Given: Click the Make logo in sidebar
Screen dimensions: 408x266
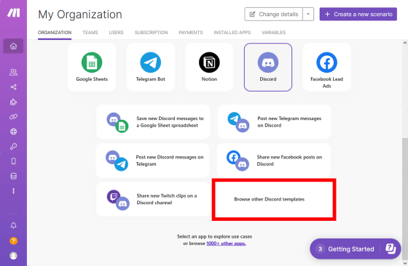Looking at the screenshot, I should coord(14,12).
